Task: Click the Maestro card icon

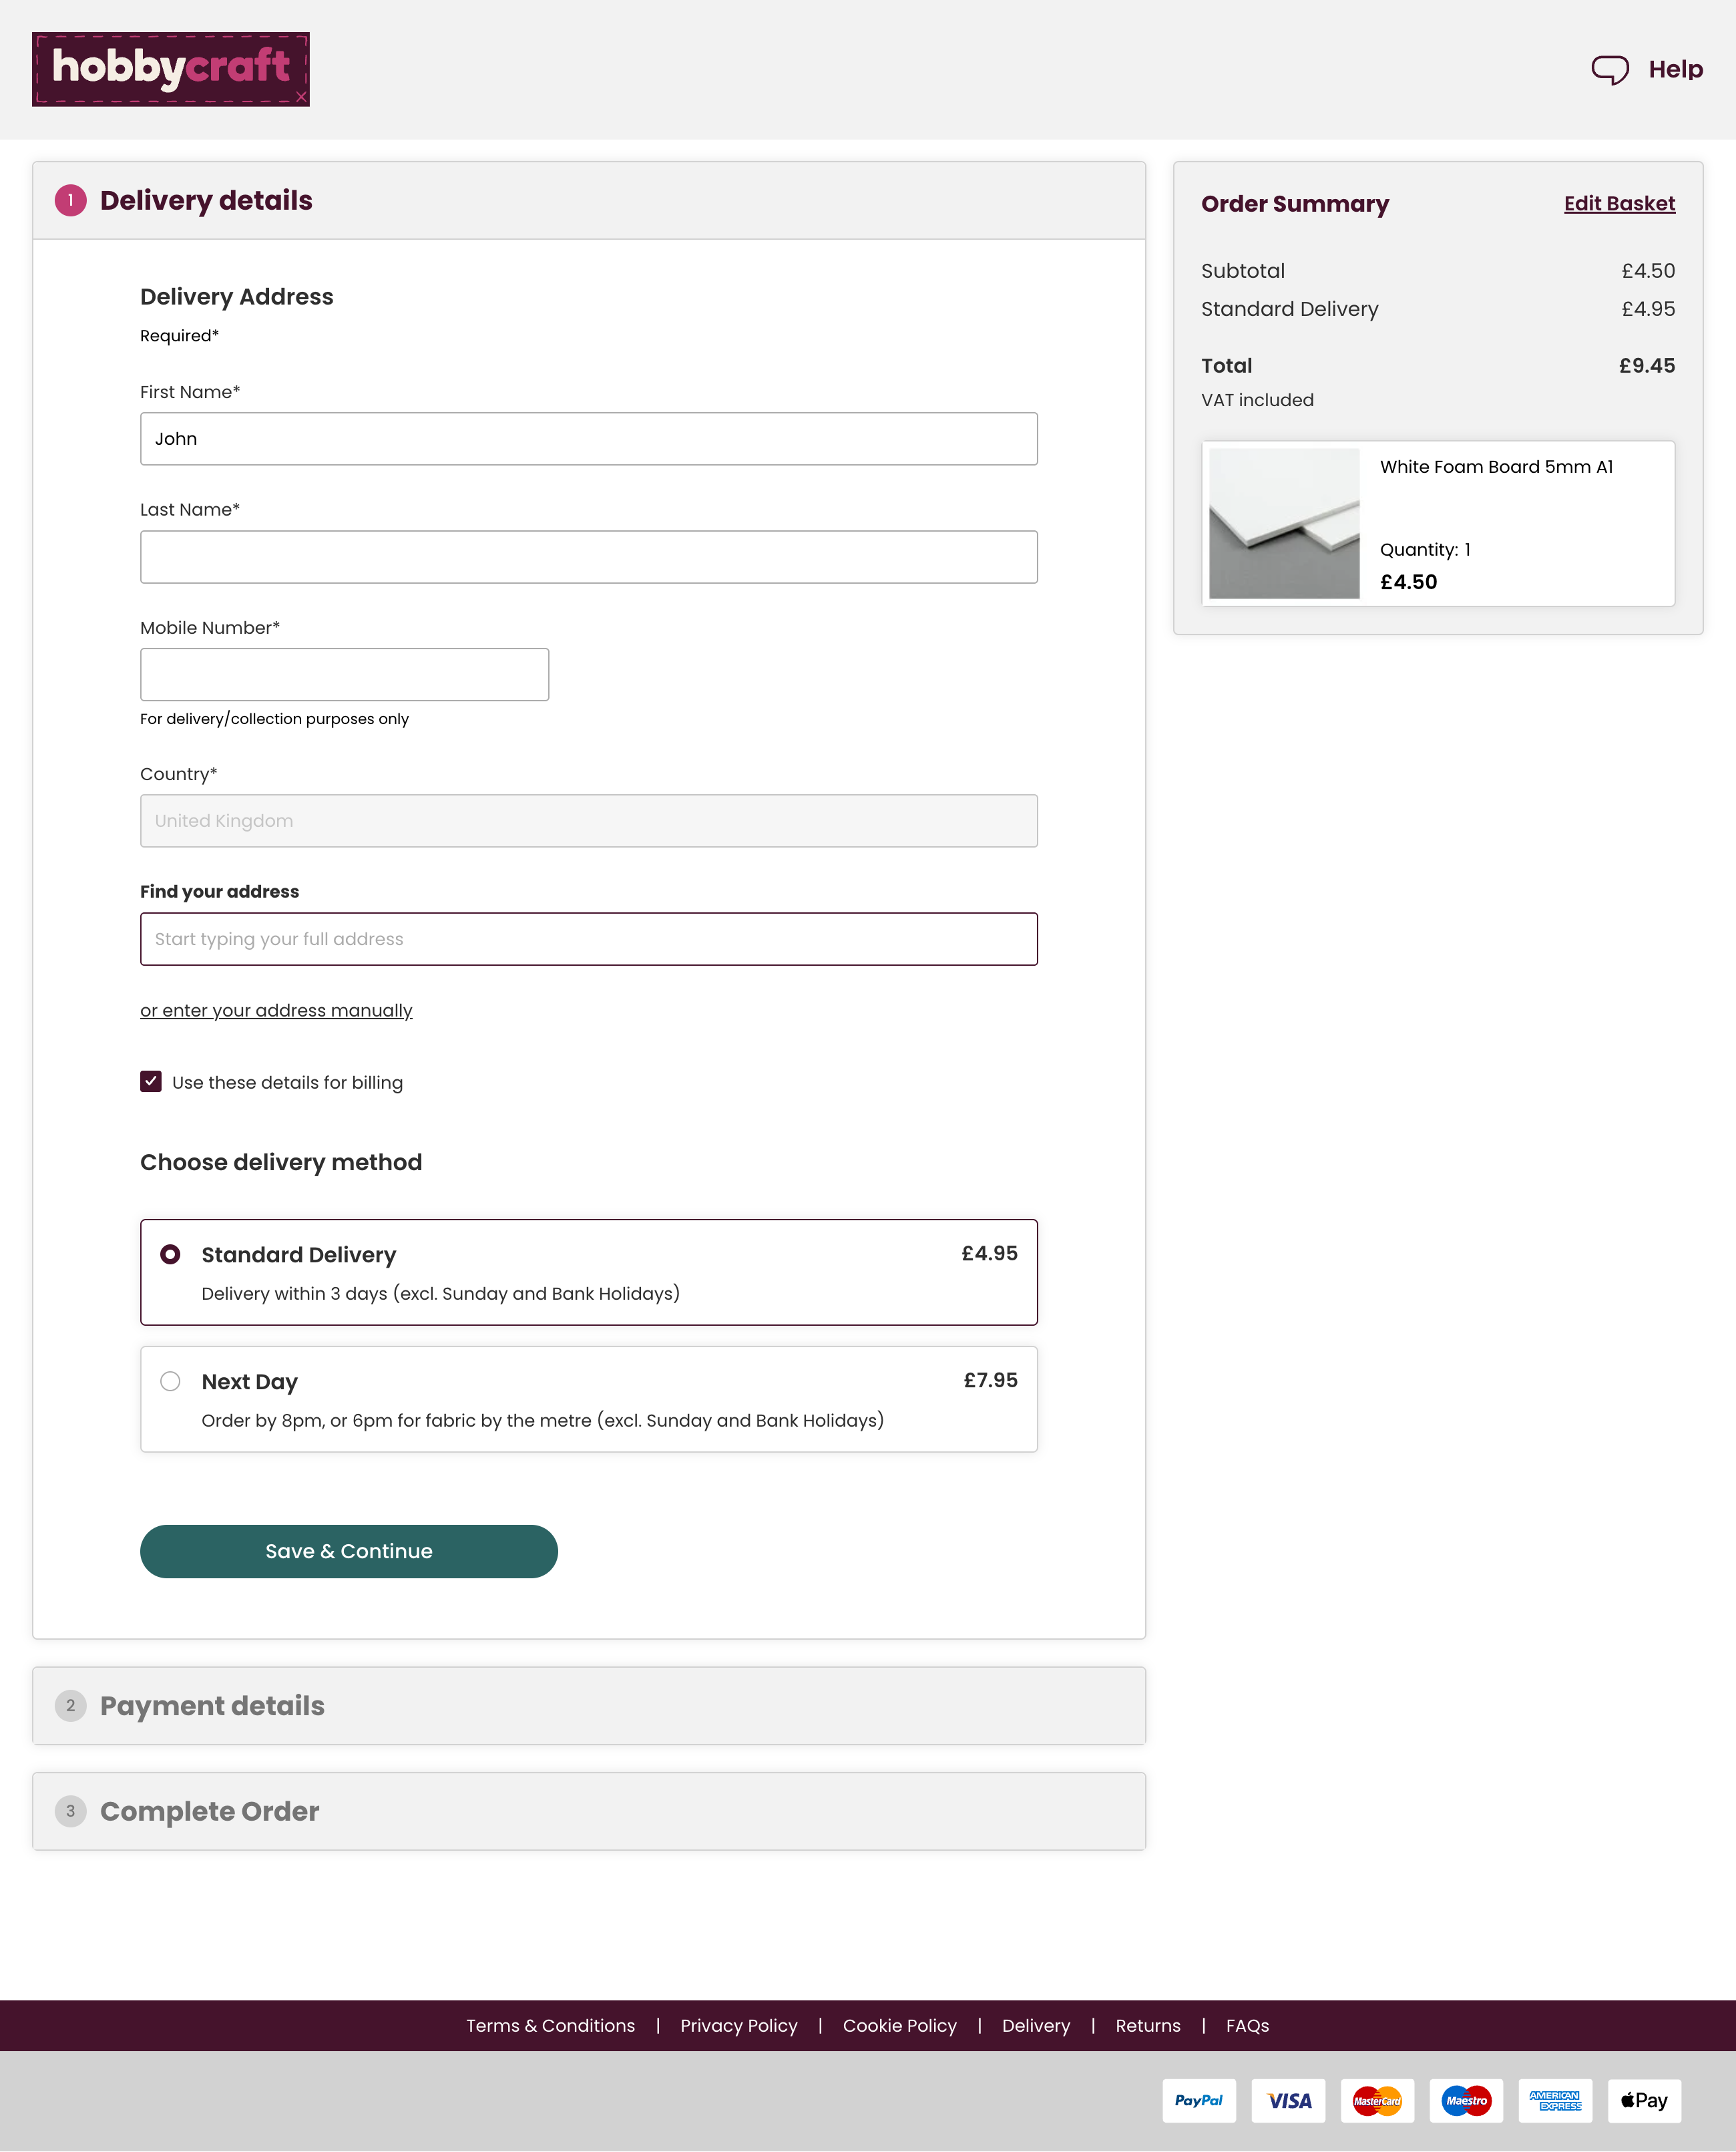Action: click(x=1466, y=2100)
